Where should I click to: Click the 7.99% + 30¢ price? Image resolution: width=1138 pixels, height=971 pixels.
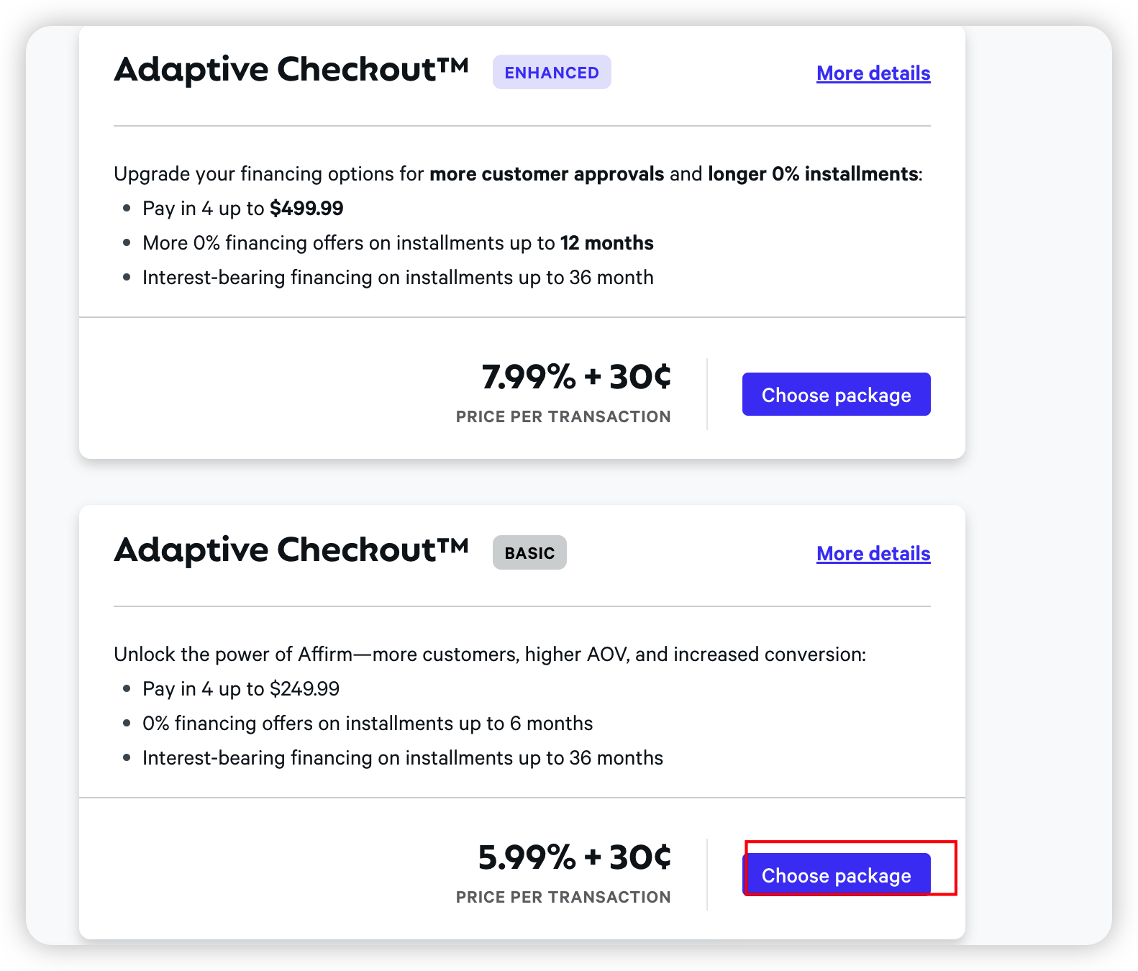(576, 377)
